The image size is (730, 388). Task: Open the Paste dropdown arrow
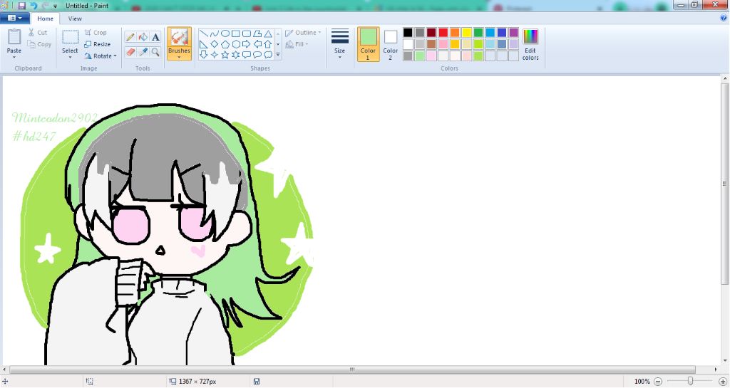pos(14,57)
